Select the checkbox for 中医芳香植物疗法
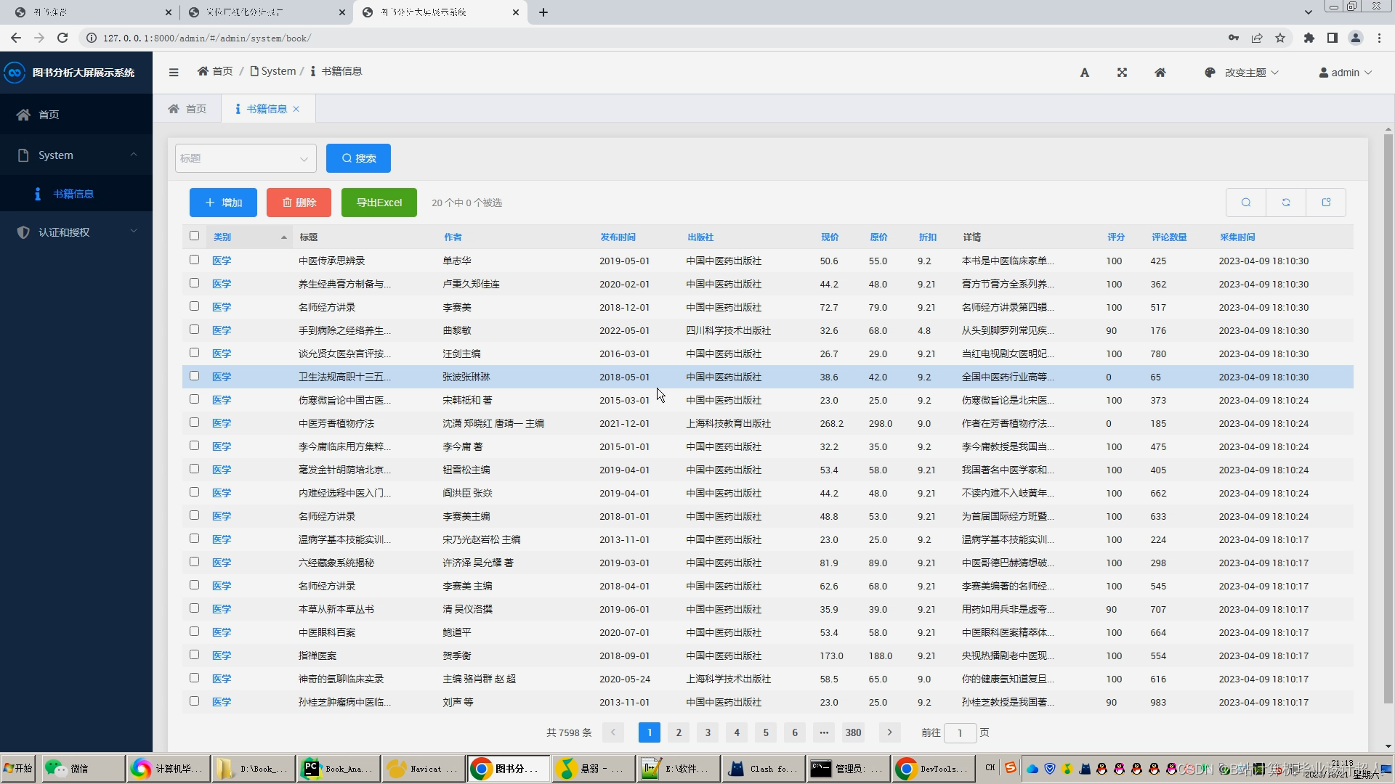Viewport: 1395px width, 784px height. tap(194, 422)
